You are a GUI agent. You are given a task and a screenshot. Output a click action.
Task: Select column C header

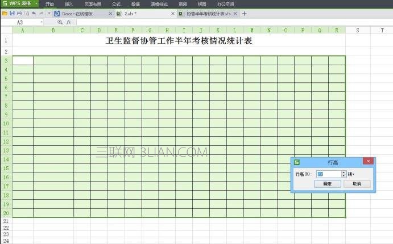click(x=82, y=30)
